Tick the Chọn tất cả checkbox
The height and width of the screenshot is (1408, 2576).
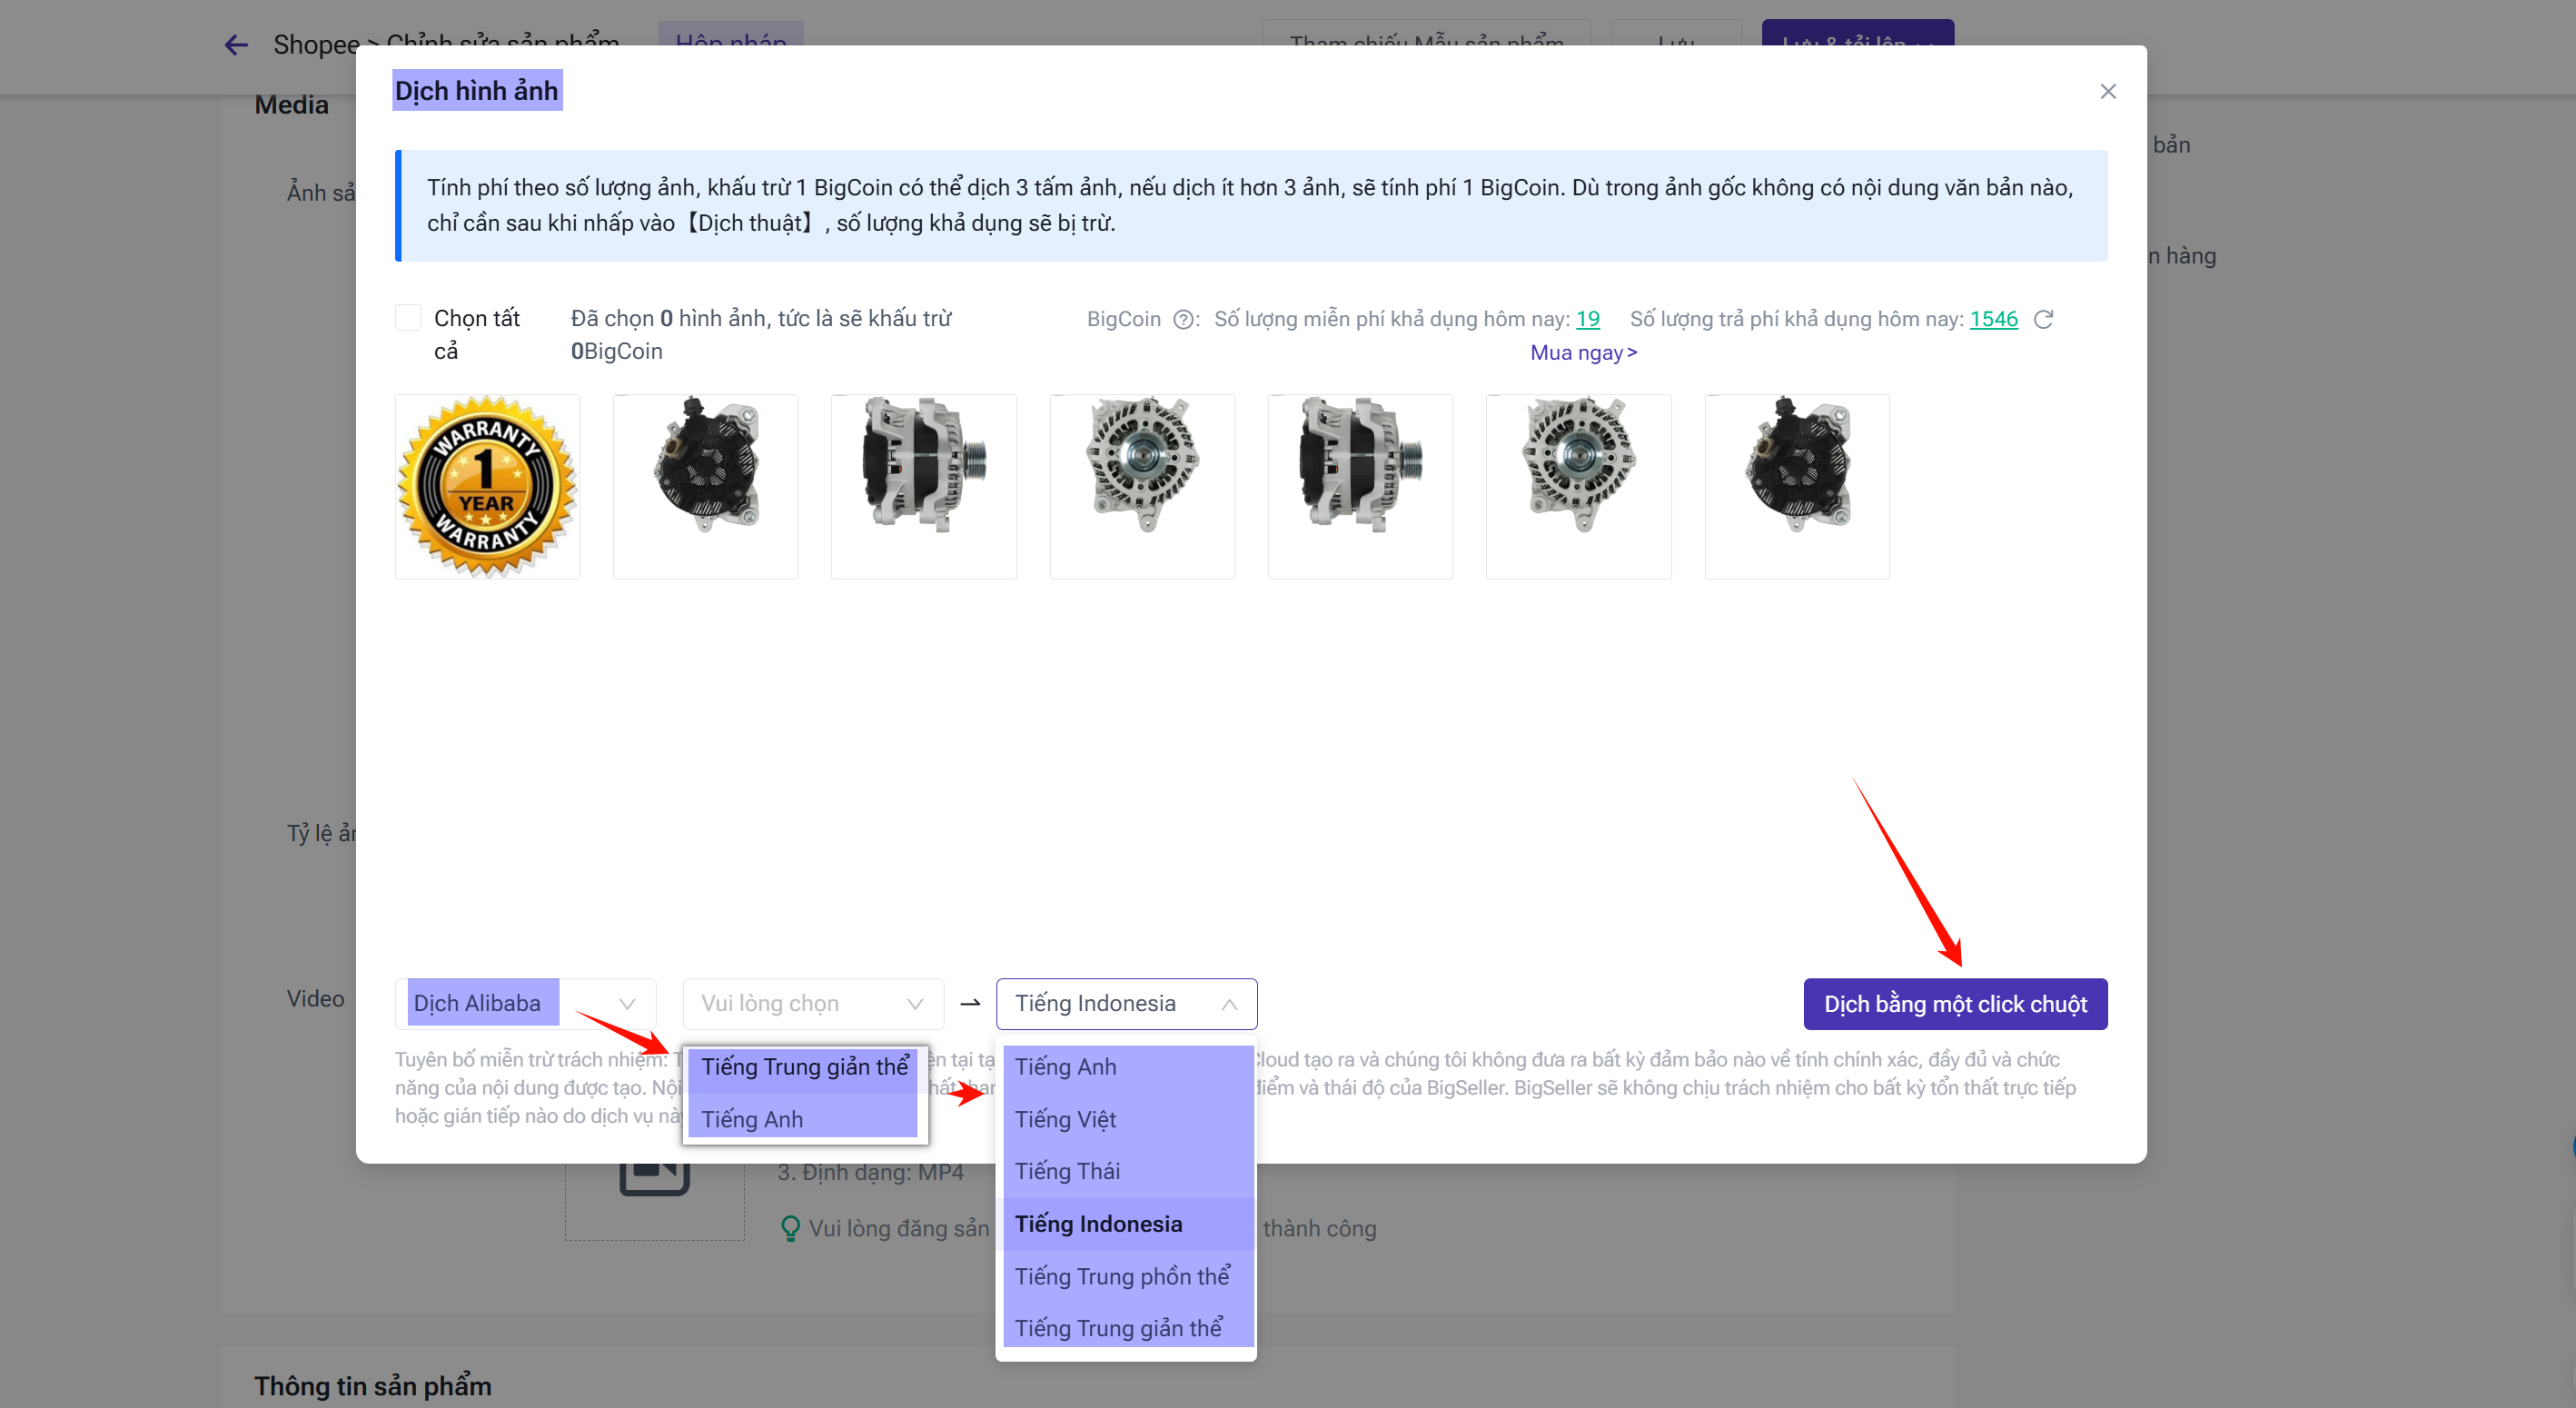408,318
